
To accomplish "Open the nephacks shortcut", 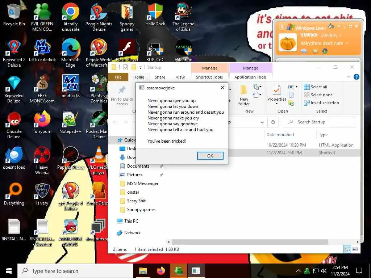I will coord(71,86).
